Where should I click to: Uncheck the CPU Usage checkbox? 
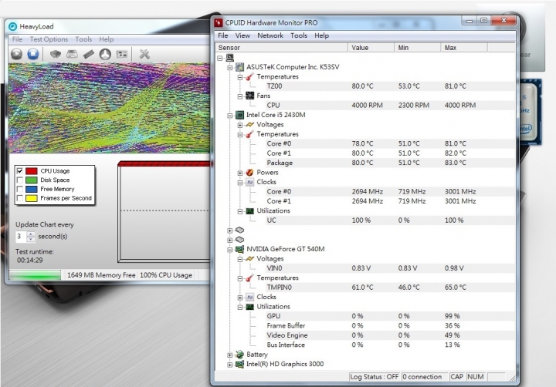coord(20,171)
